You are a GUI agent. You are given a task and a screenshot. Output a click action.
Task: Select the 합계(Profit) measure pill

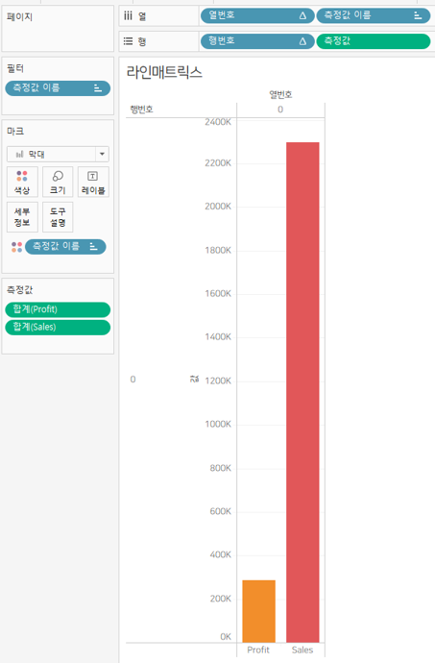(58, 309)
